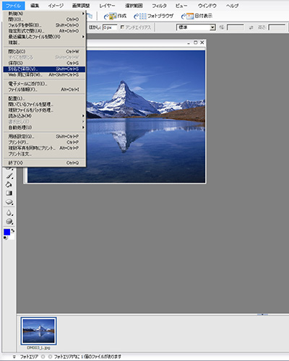The height and width of the screenshot is (361, 289).
Task: Click the swap width/height arrows icon
Action: [251, 27]
